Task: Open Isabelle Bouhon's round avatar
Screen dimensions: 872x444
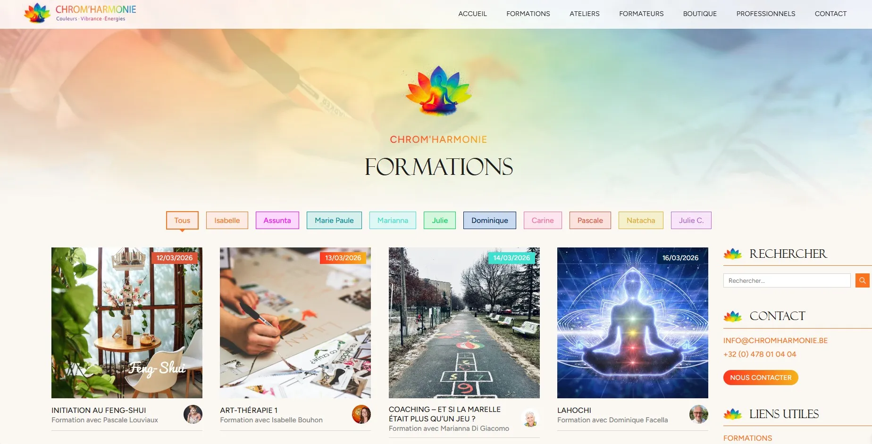Action: click(x=361, y=414)
